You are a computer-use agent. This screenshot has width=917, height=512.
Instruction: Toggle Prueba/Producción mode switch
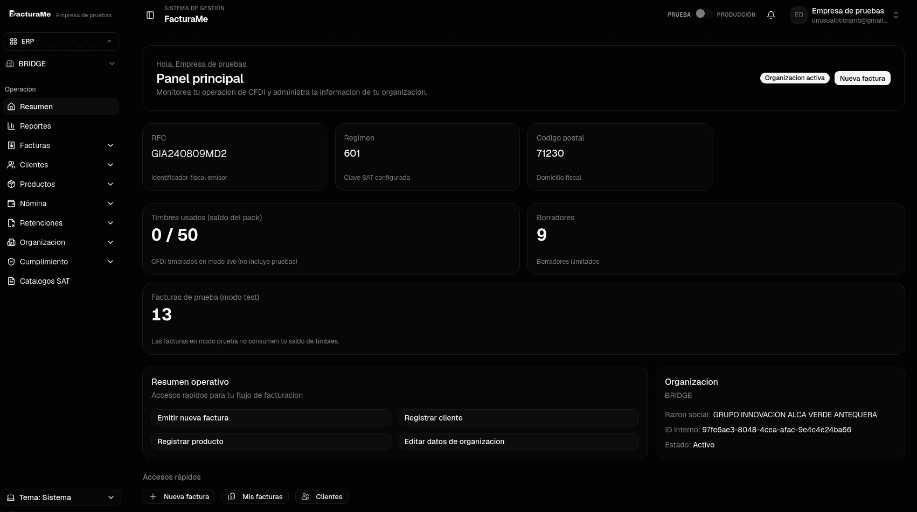pos(703,14)
